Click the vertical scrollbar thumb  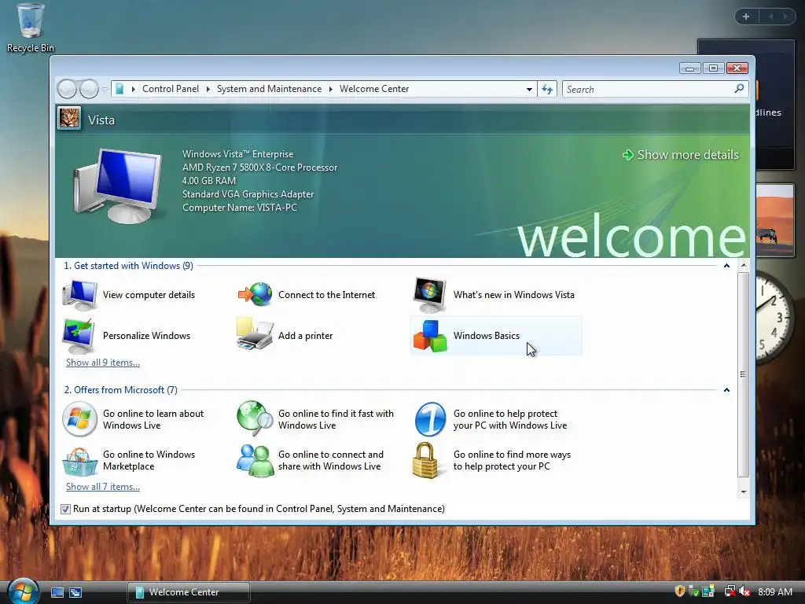pyautogui.click(x=743, y=374)
